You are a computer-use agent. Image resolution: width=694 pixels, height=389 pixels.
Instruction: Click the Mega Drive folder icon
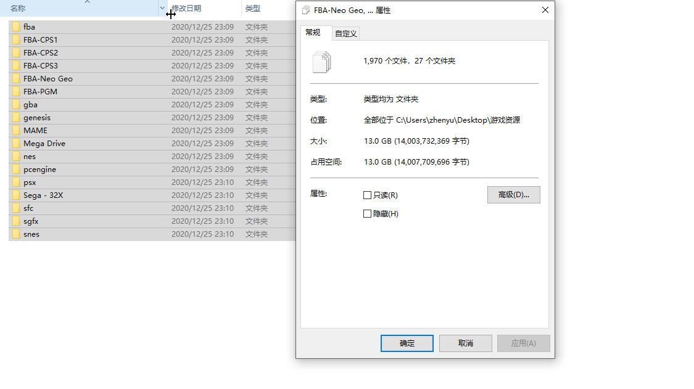click(17, 144)
